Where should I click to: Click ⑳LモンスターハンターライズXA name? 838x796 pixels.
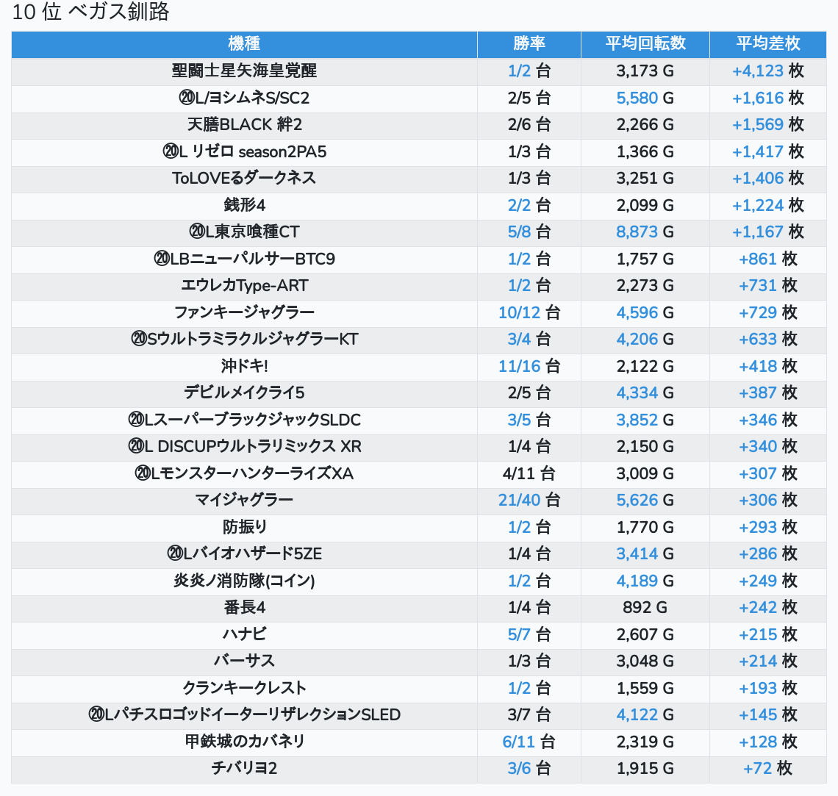pyautogui.click(x=244, y=474)
